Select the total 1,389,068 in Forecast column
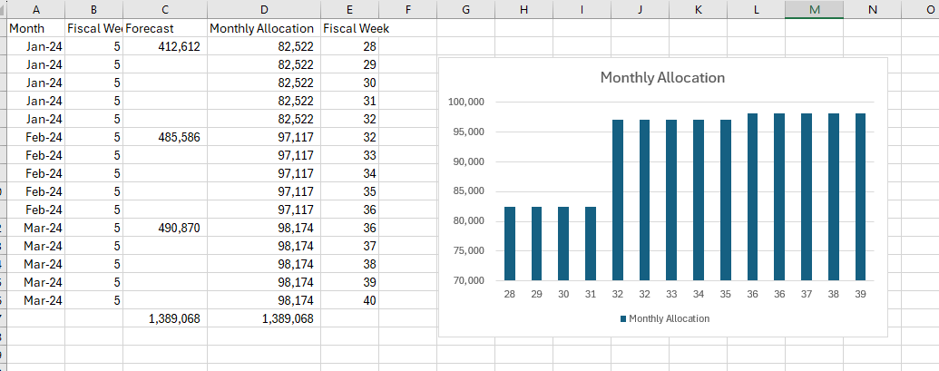 tap(165, 318)
